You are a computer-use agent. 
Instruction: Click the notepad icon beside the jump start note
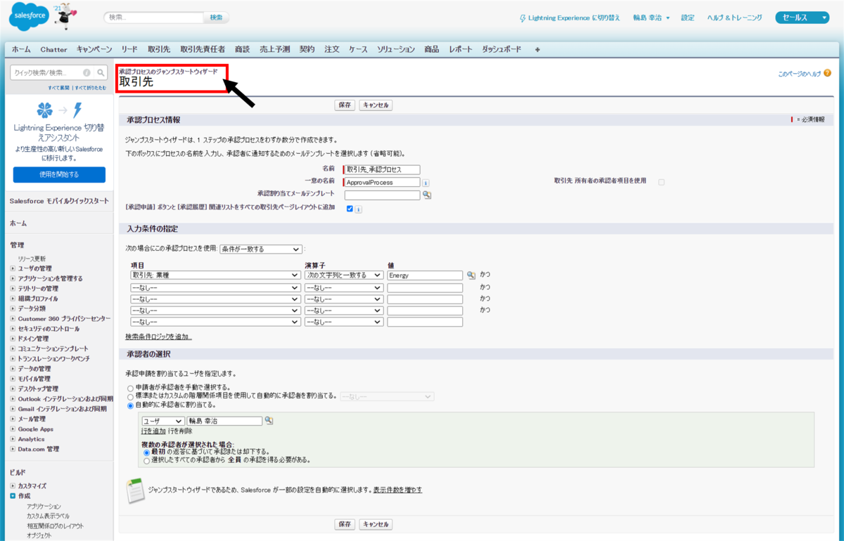134,491
